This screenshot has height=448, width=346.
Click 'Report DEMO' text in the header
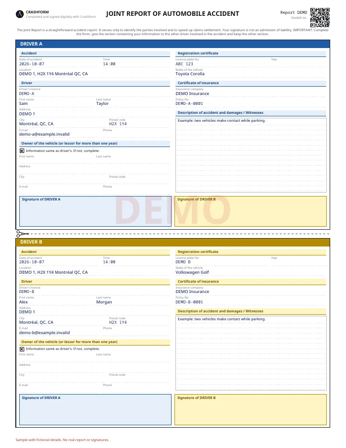point(294,12)
